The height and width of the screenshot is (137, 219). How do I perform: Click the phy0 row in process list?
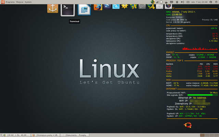192,66
